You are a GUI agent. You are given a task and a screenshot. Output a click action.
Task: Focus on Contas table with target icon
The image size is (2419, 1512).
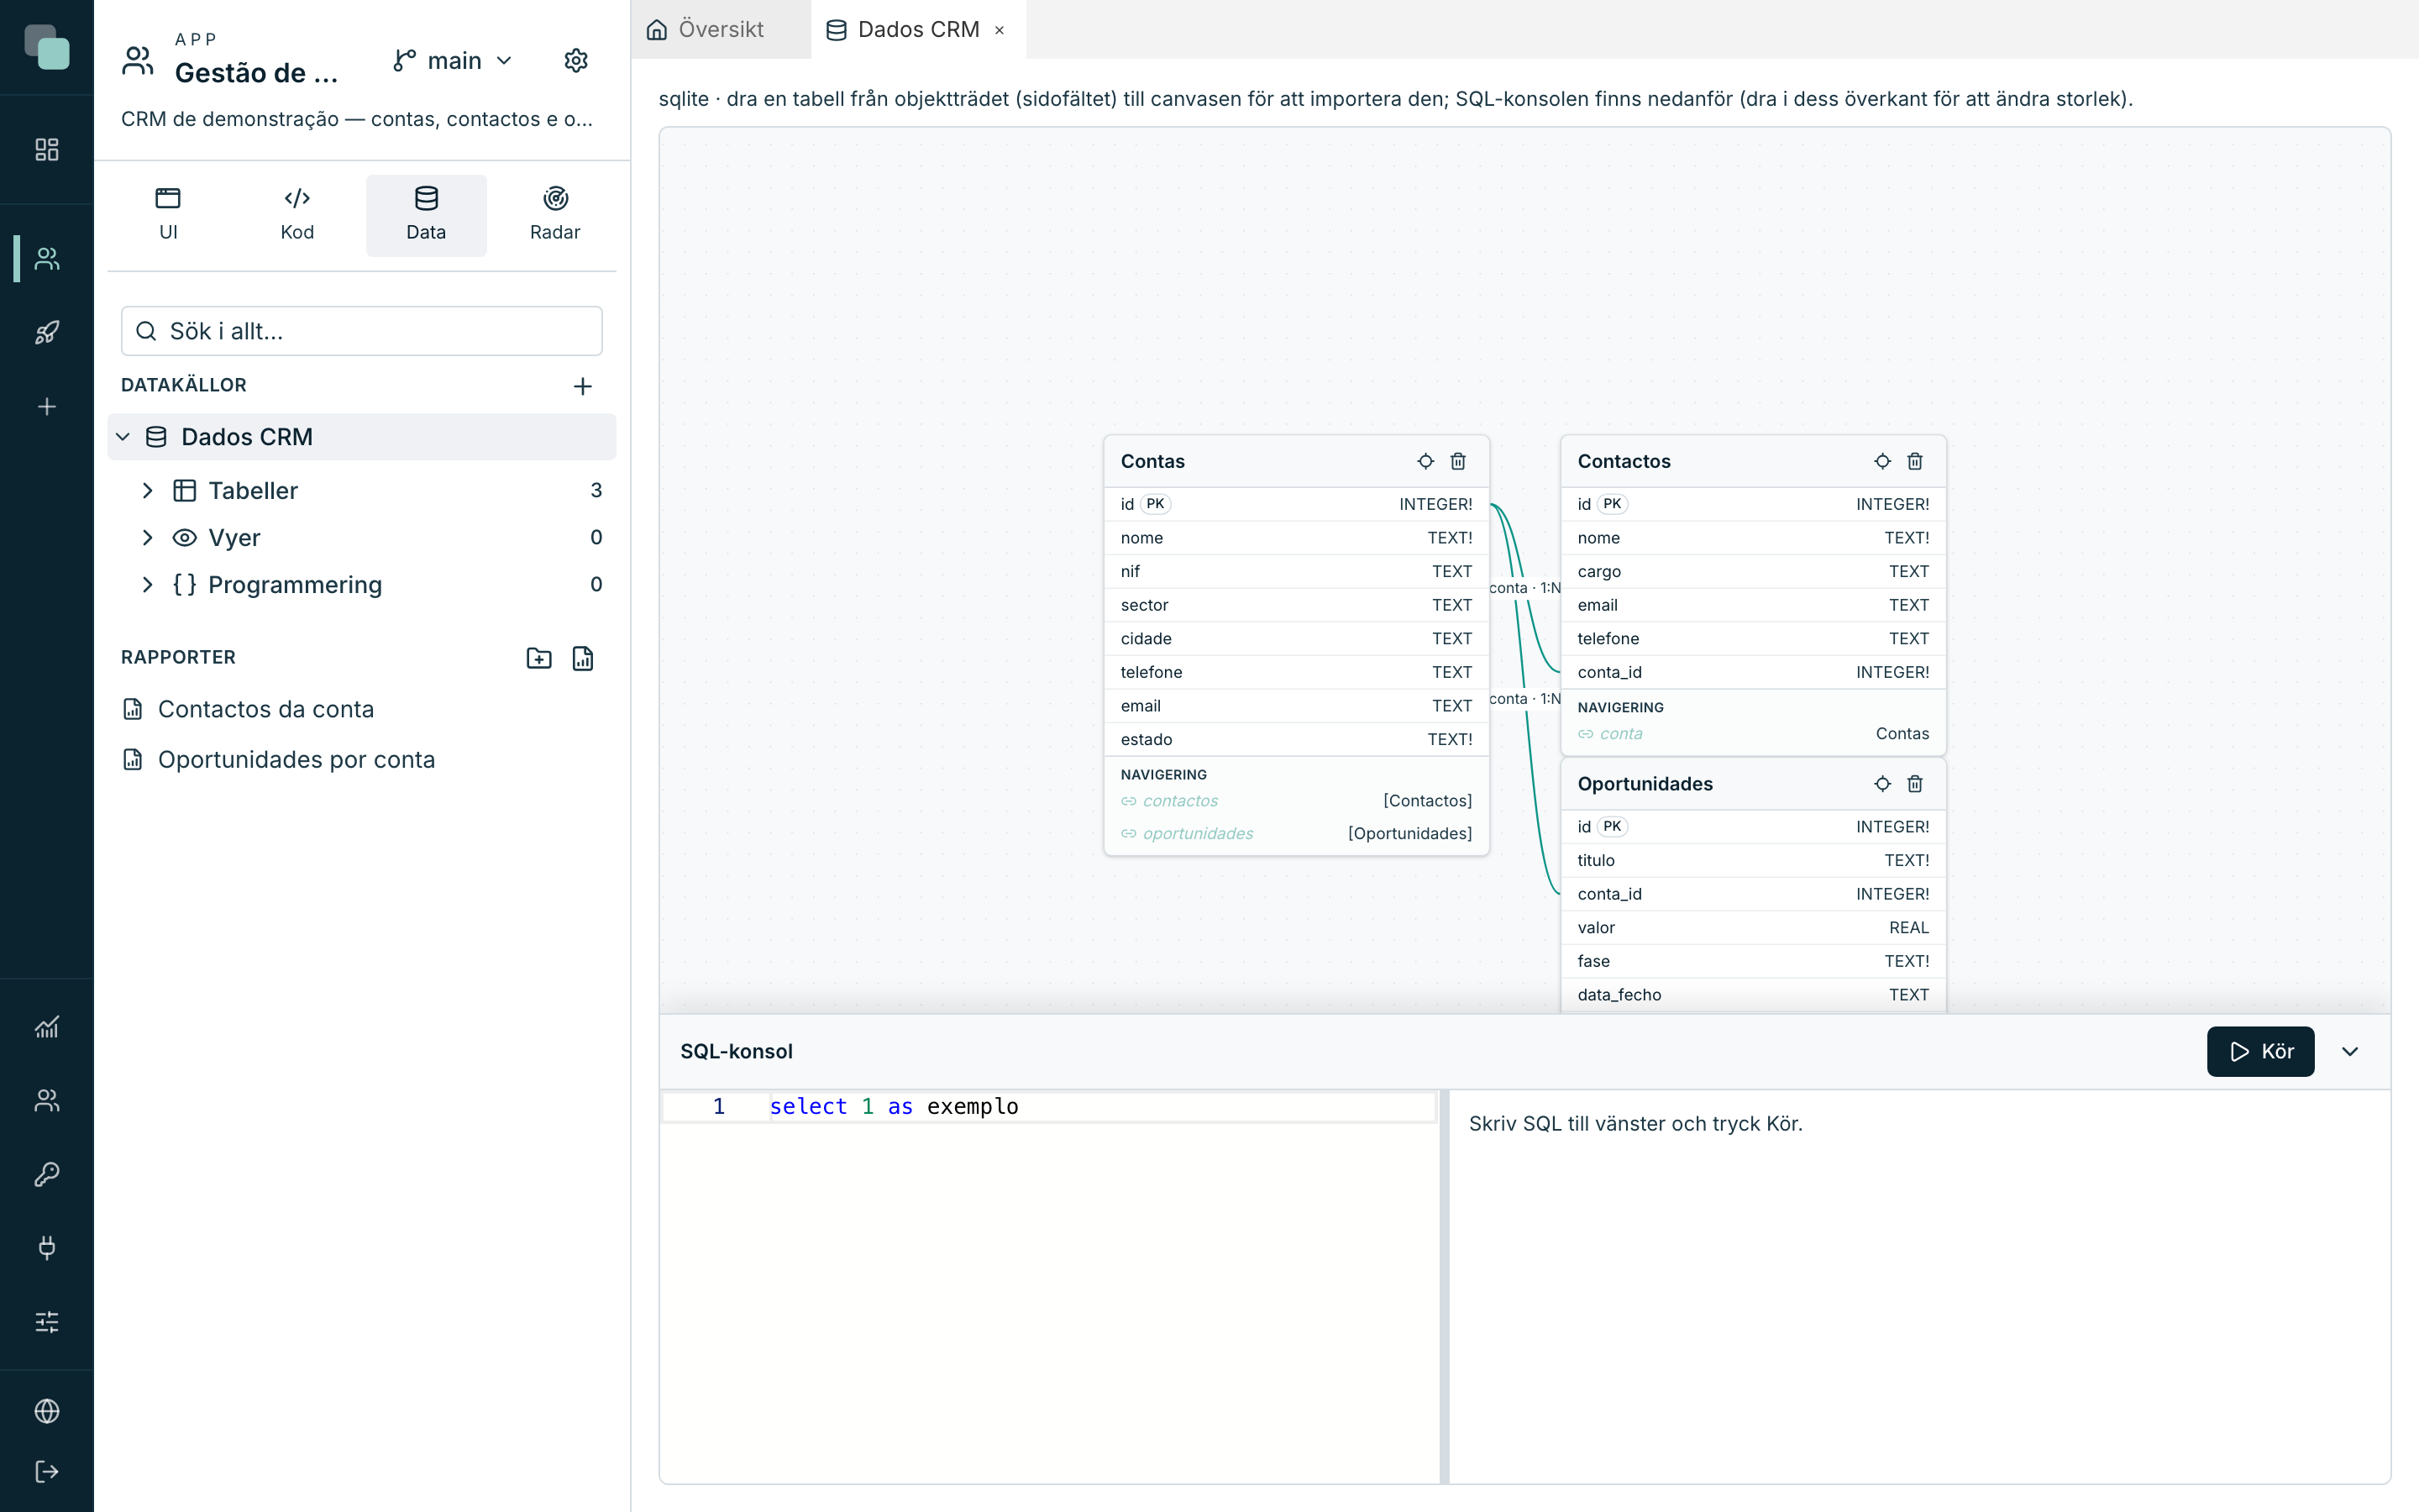pyautogui.click(x=1425, y=461)
